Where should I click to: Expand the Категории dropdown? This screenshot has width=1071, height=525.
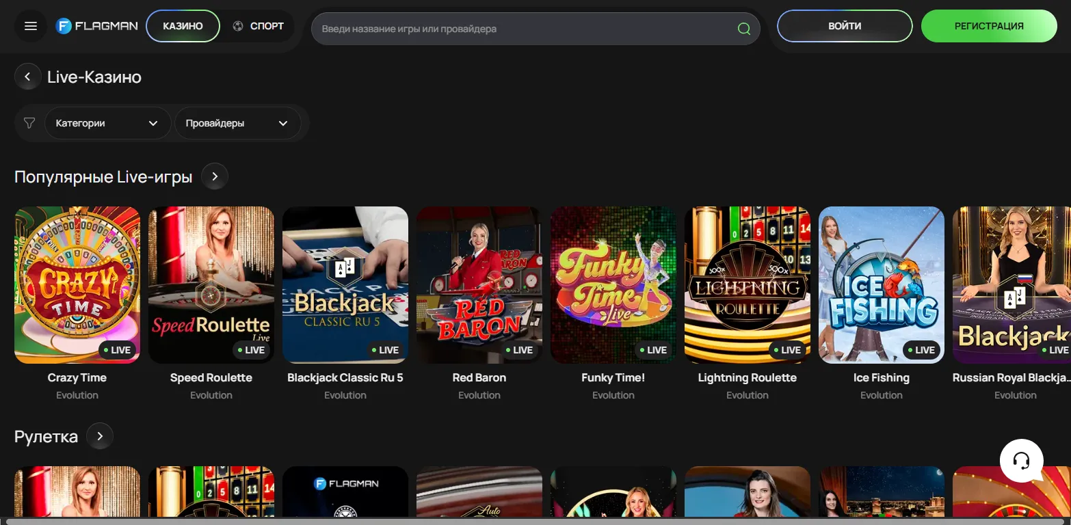(x=107, y=123)
